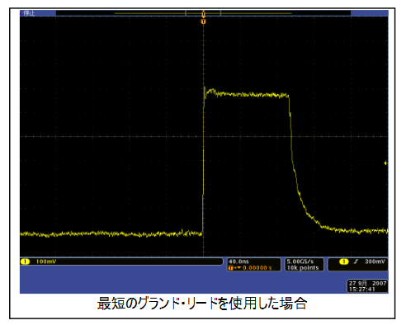Click the record-view bracket window in top bar

point(203,13)
